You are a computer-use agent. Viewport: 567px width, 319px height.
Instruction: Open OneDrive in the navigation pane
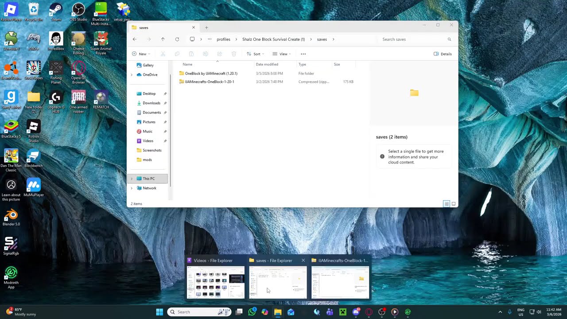tap(150, 75)
